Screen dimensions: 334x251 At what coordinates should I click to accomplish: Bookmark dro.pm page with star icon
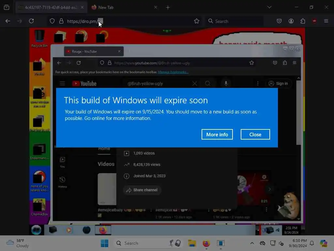pyautogui.click(x=197, y=21)
